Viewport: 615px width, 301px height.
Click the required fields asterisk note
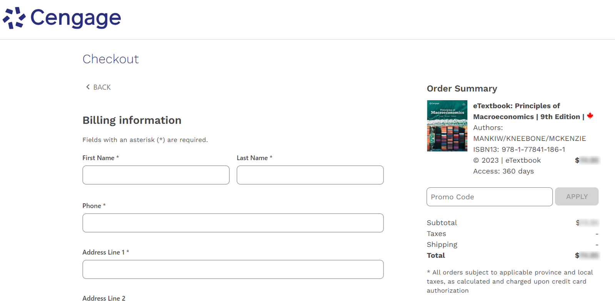145,140
